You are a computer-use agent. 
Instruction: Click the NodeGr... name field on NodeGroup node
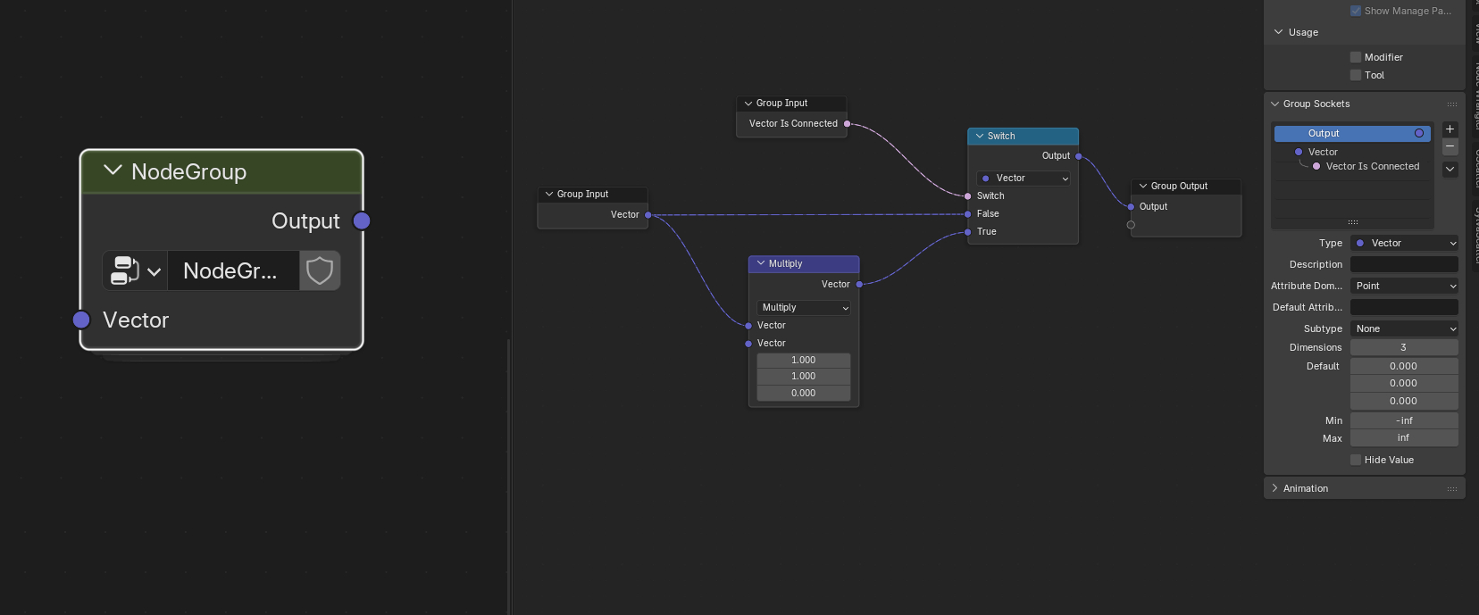(233, 270)
